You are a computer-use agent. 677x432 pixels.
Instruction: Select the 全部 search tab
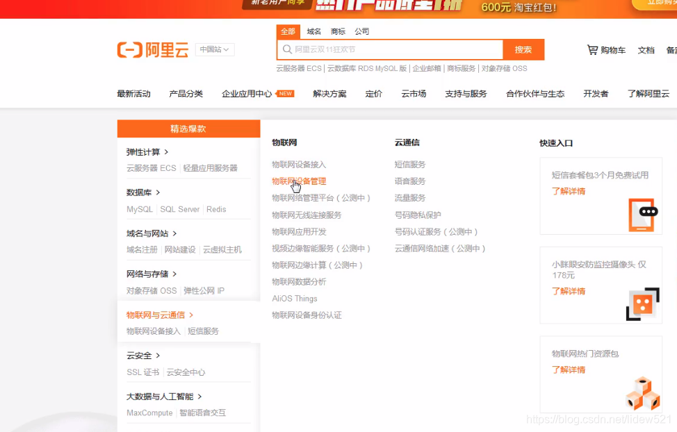pyautogui.click(x=288, y=31)
